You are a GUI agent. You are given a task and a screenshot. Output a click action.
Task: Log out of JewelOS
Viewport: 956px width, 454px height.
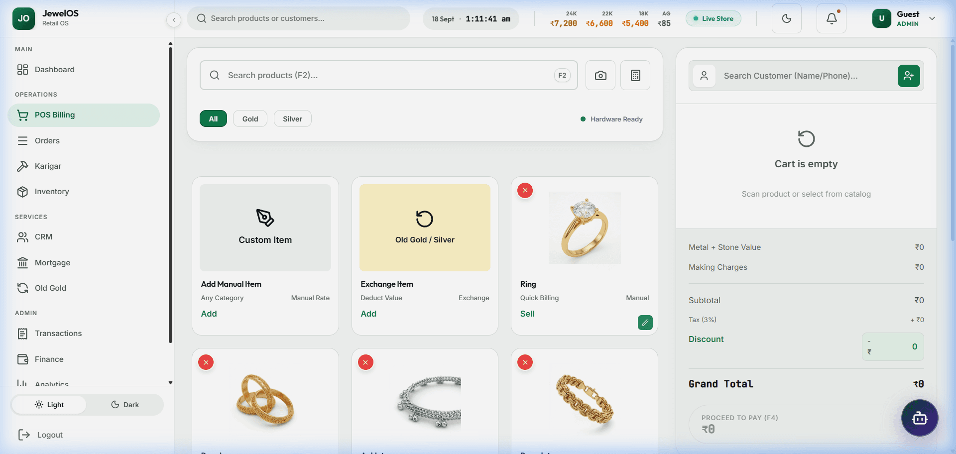click(40, 435)
